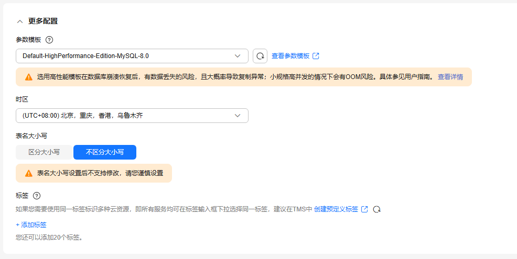Refresh the predefined tags list
Image resolution: width=517 pixels, height=259 pixels.
pyautogui.click(x=376, y=209)
